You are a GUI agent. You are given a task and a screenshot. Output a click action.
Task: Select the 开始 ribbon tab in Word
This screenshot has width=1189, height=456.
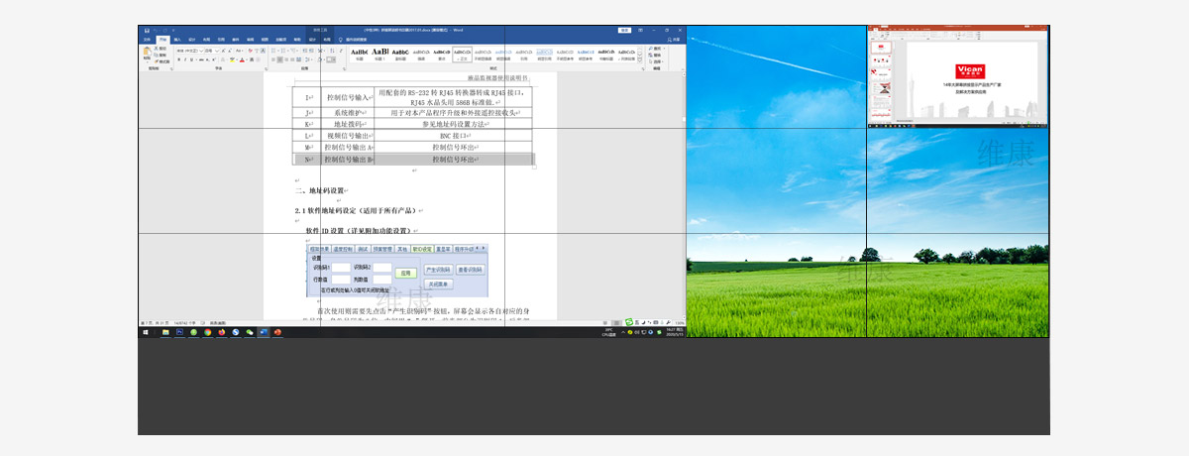tap(162, 40)
